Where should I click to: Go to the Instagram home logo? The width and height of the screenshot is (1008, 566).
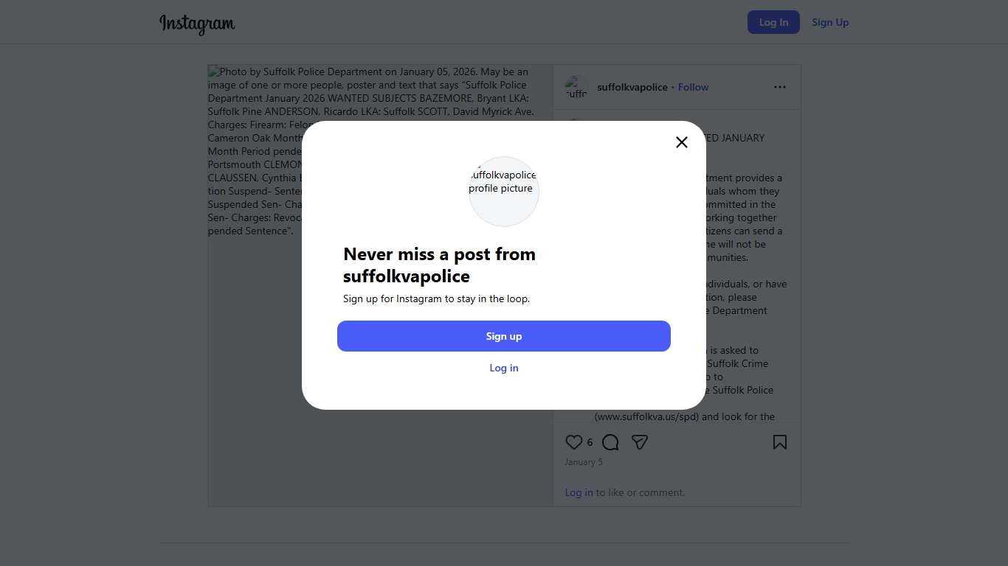[x=197, y=24]
